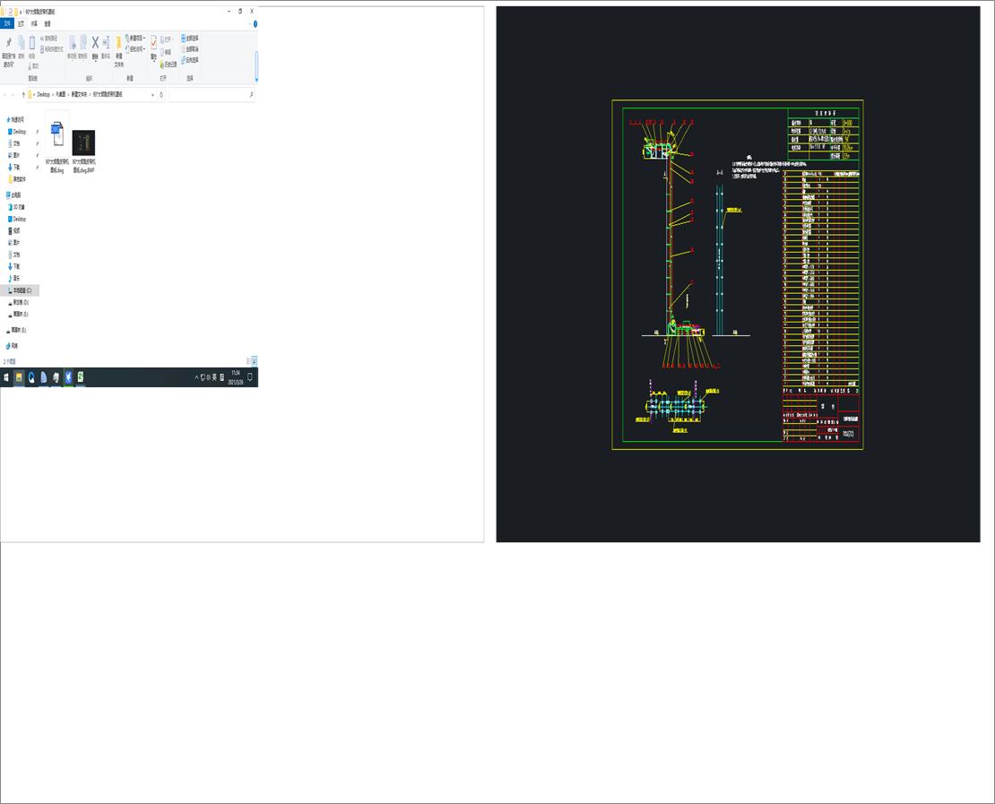Select the yellow folder under Quick access

pos(18,179)
